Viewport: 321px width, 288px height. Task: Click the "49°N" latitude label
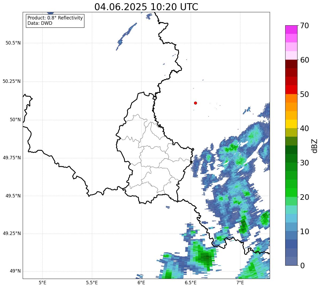(15, 271)
